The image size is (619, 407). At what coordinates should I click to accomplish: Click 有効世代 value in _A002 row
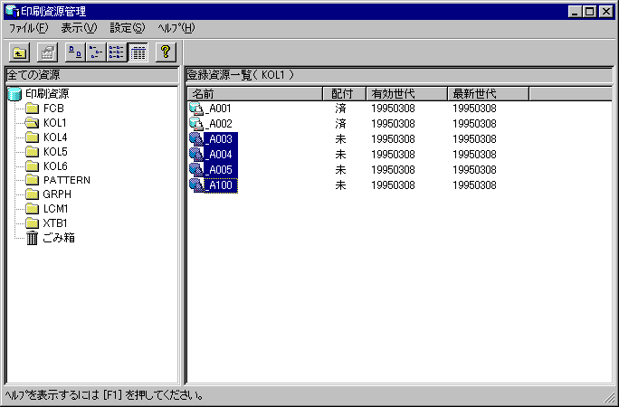(393, 124)
